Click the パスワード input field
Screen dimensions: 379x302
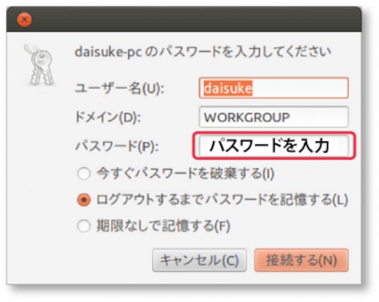click(x=274, y=146)
